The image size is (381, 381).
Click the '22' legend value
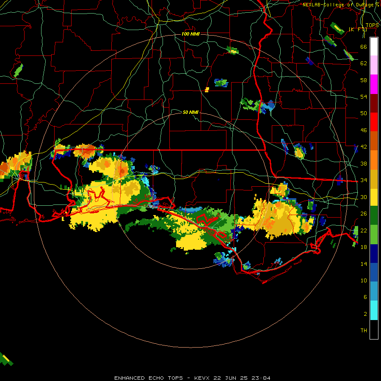tap(364, 230)
